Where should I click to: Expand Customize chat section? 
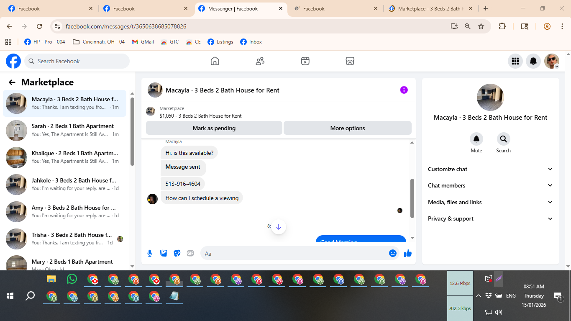click(490, 169)
